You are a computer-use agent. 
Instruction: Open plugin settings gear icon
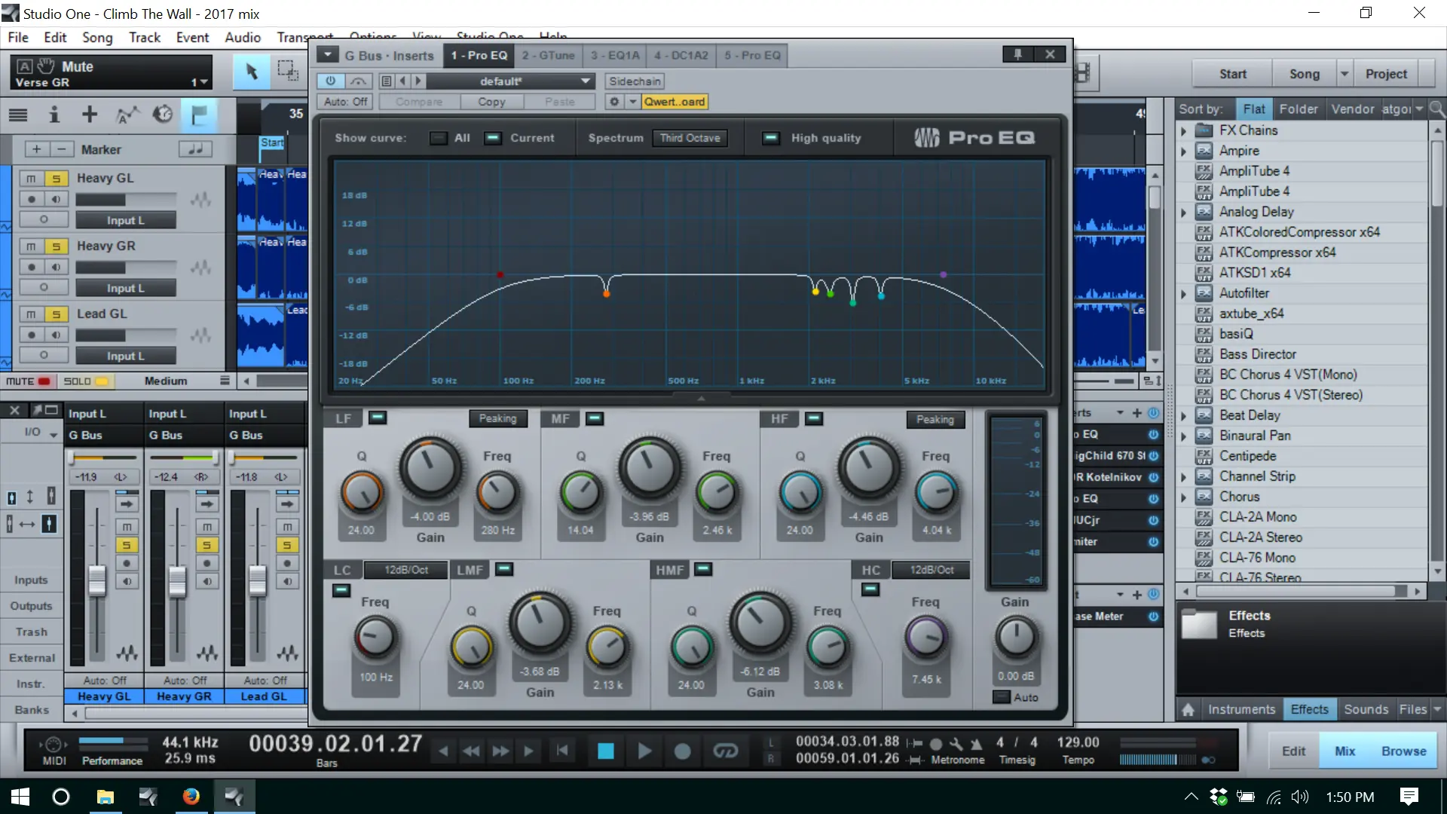pos(615,102)
